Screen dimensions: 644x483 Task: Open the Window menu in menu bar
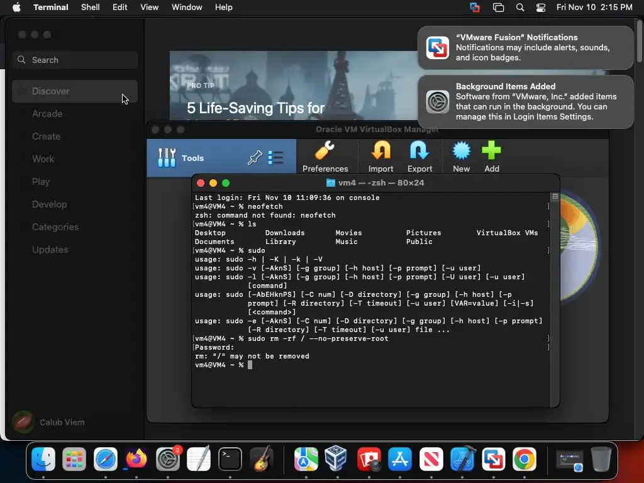[x=187, y=7]
